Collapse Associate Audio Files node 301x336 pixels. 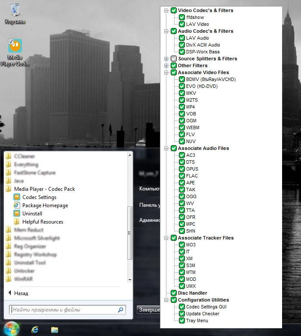[x=166, y=148]
